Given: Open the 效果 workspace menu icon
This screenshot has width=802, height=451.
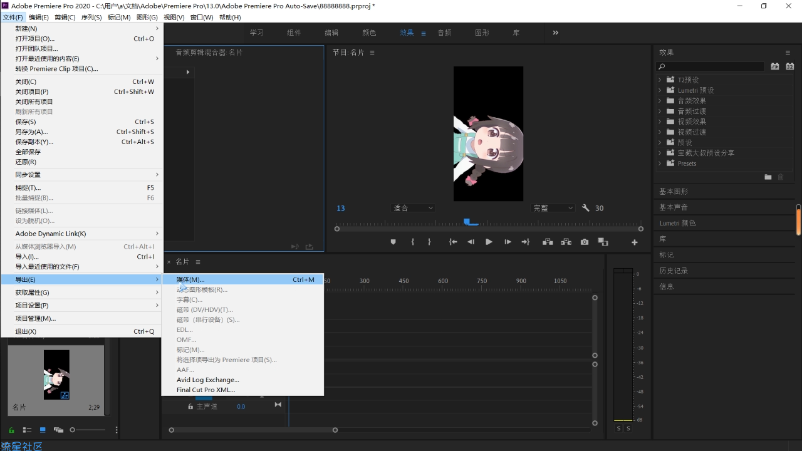Looking at the screenshot, I should click(424, 33).
